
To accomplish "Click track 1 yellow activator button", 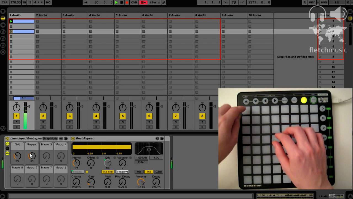I will 17,116.
